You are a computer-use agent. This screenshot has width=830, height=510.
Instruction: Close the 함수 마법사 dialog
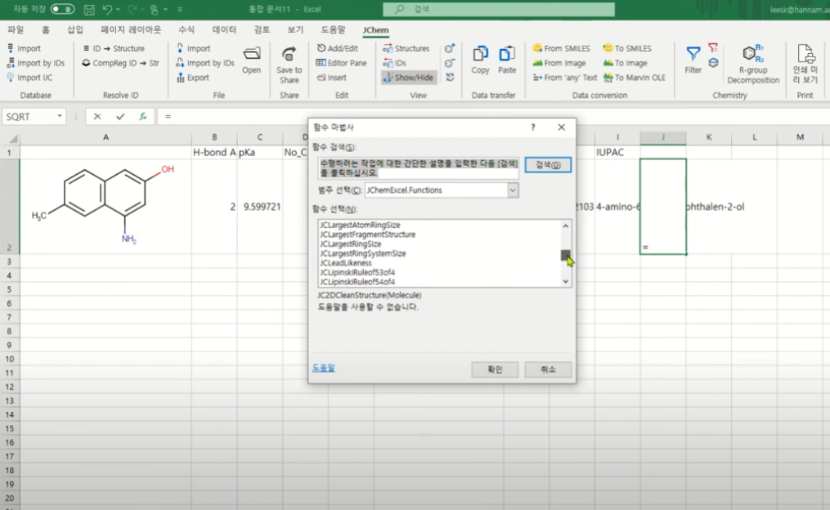pyautogui.click(x=561, y=127)
